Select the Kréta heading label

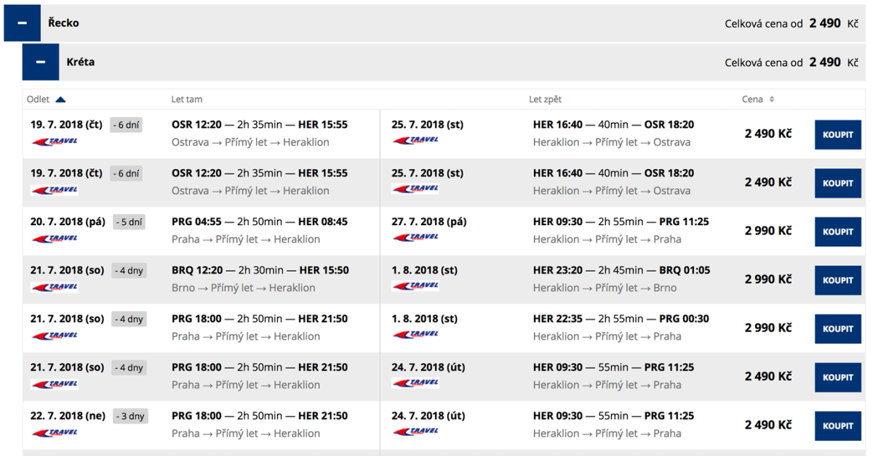81,62
